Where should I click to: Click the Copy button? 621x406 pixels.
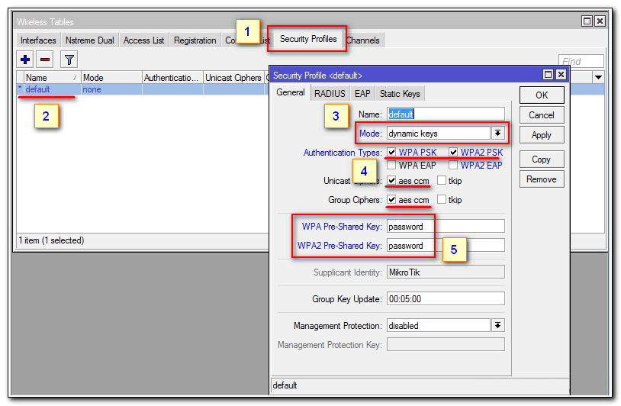[541, 159]
